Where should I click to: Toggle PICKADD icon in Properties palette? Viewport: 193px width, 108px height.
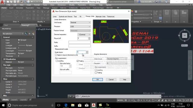[x=26, y=34]
